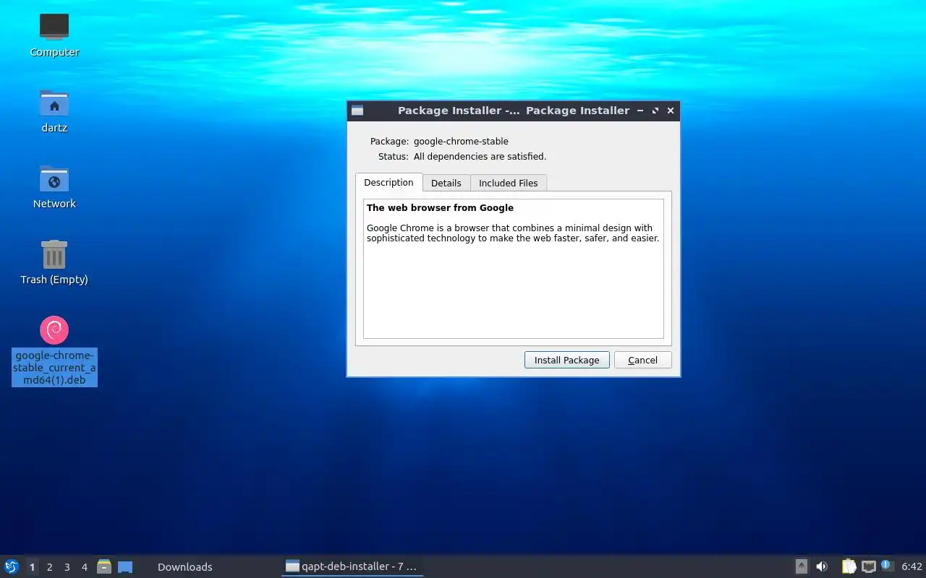
Task: Select the dartz home folder icon
Action: coord(54,111)
